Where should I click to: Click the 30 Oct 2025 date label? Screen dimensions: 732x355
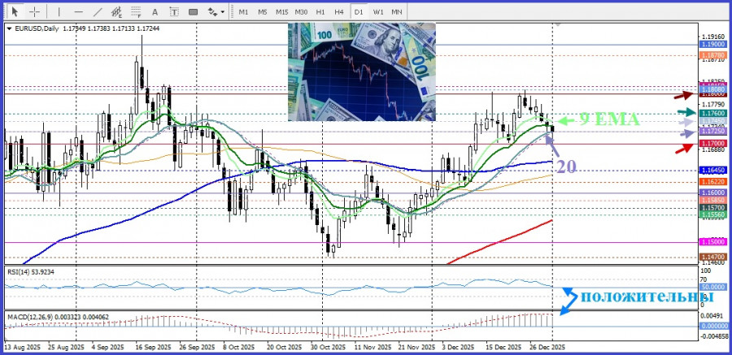coord(329,348)
